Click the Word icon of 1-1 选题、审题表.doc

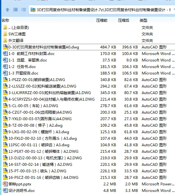(5, 60)
